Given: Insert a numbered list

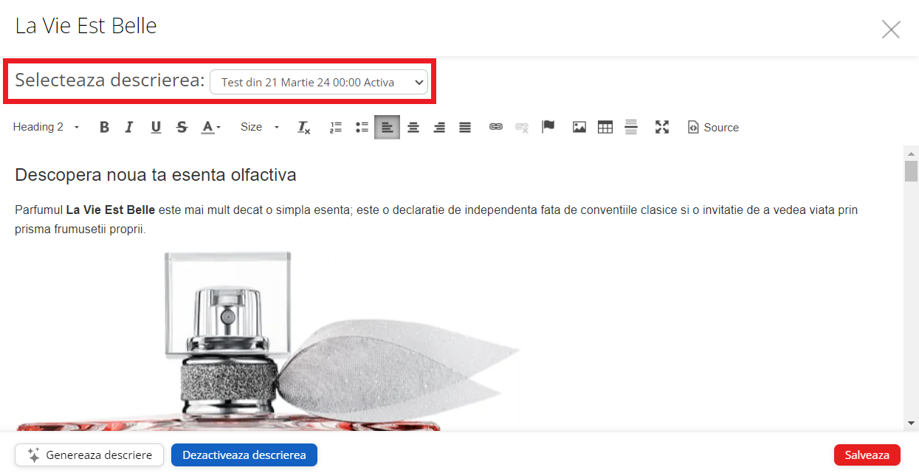Looking at the screenshot, I should 336,128.
